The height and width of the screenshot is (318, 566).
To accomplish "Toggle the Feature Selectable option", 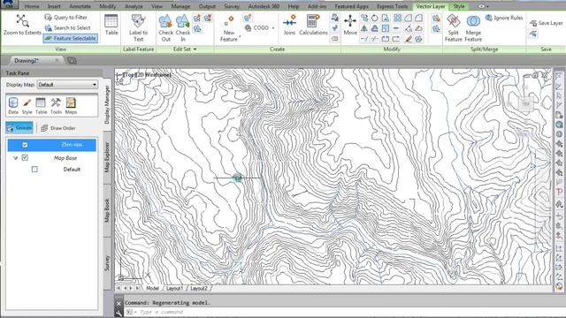I will point(71,38).
